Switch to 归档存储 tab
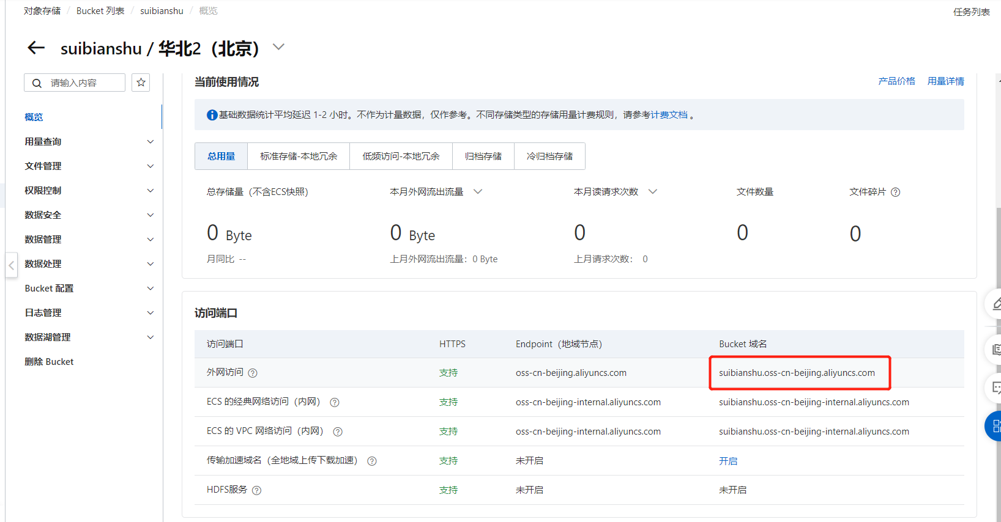This screenshot has height=522, width=1001. pos(483,156)
